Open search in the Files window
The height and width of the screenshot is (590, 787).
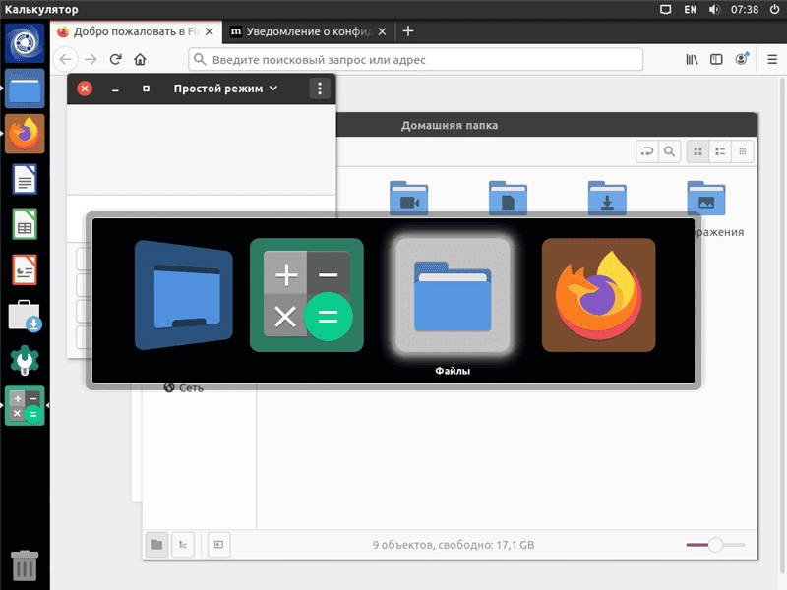tap(670, 151)
